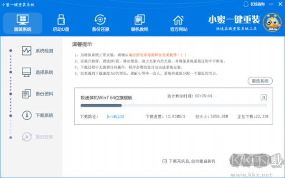The image size is (285, 178).
Task: Select the 重启安装 restart icon
Action: point(27,137)
